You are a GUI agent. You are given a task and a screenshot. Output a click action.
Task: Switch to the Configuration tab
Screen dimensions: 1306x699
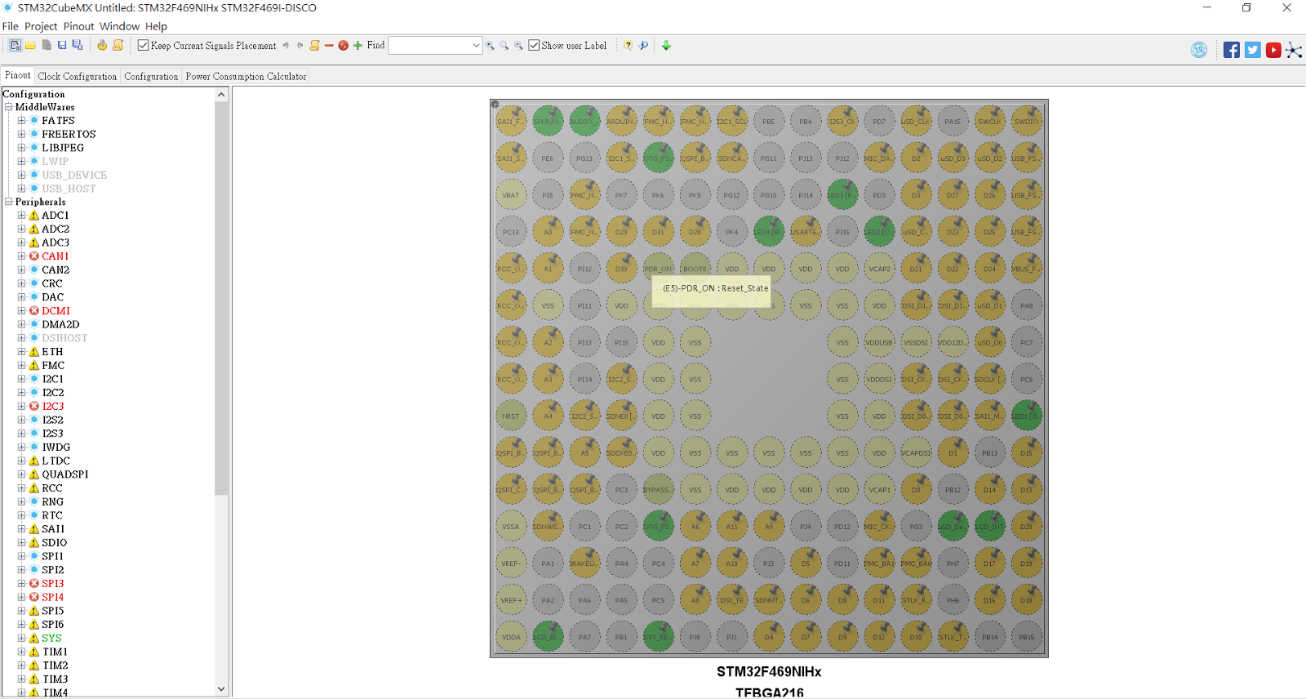tap(151, 76)
